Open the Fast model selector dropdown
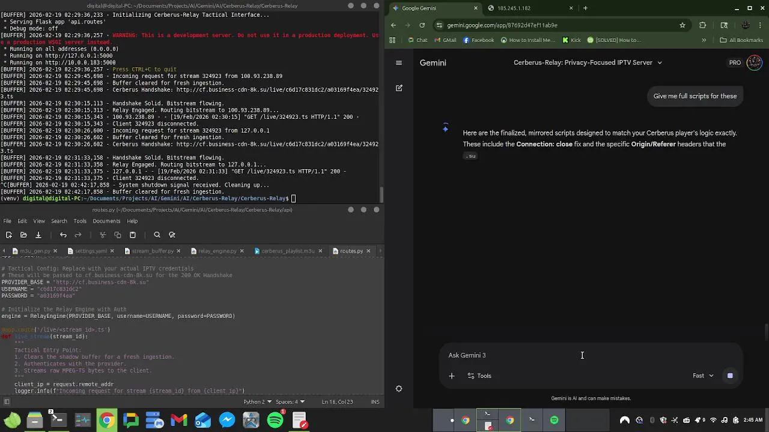This screenshot has height=432, width=769. [703, 376]
